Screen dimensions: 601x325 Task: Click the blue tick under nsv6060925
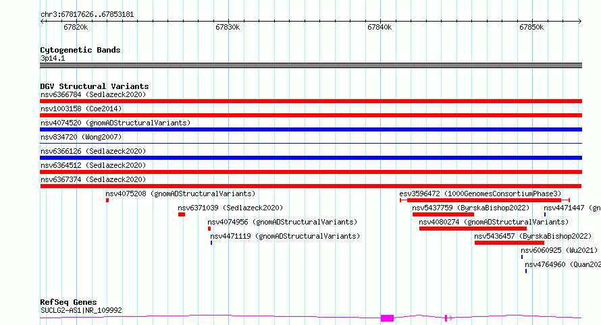click(x=522, y=257)
